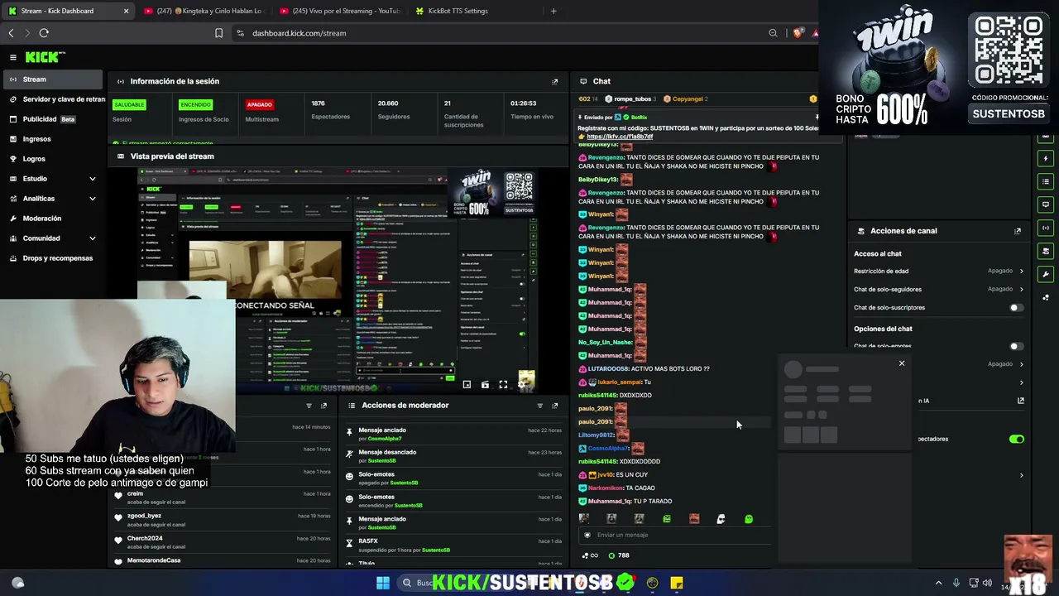The image size is (1059, 596).
Task: Click the Vista previa del stream video
Action: pyautogui.click(x=338, y=280)
